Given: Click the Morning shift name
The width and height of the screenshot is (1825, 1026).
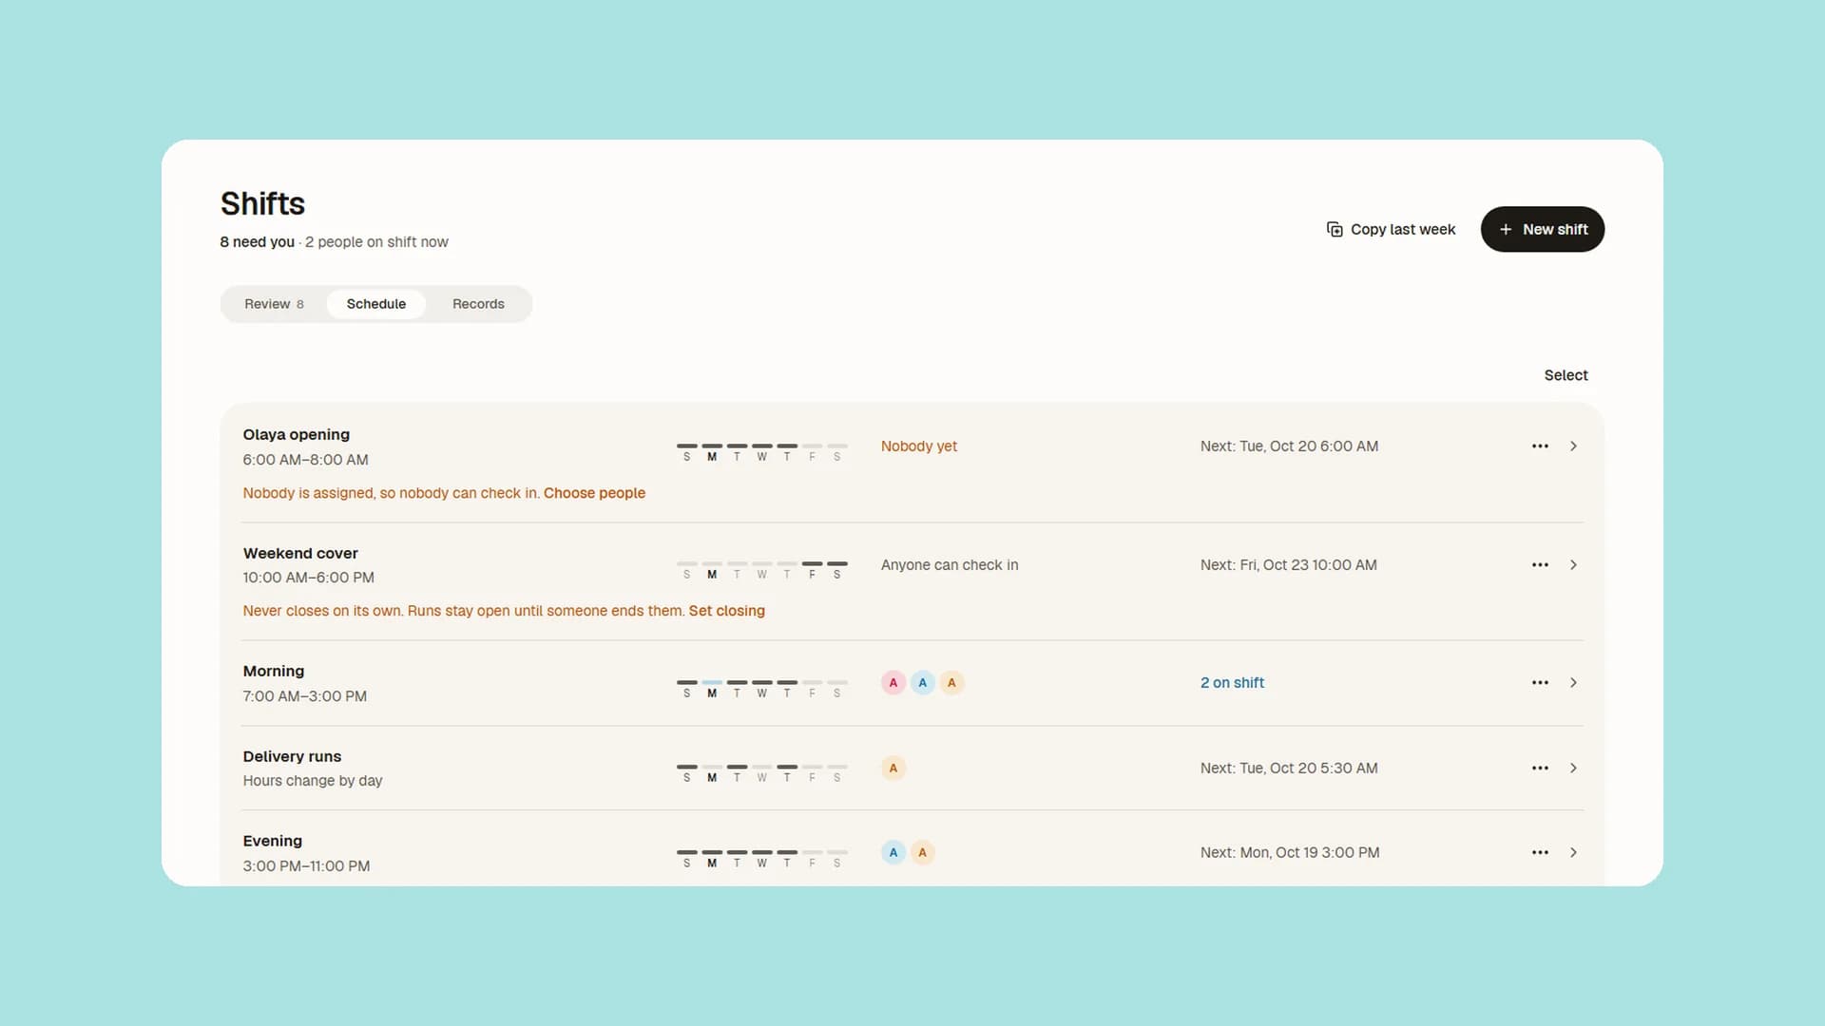Looking at the screenshot, I should click(274, 672).
